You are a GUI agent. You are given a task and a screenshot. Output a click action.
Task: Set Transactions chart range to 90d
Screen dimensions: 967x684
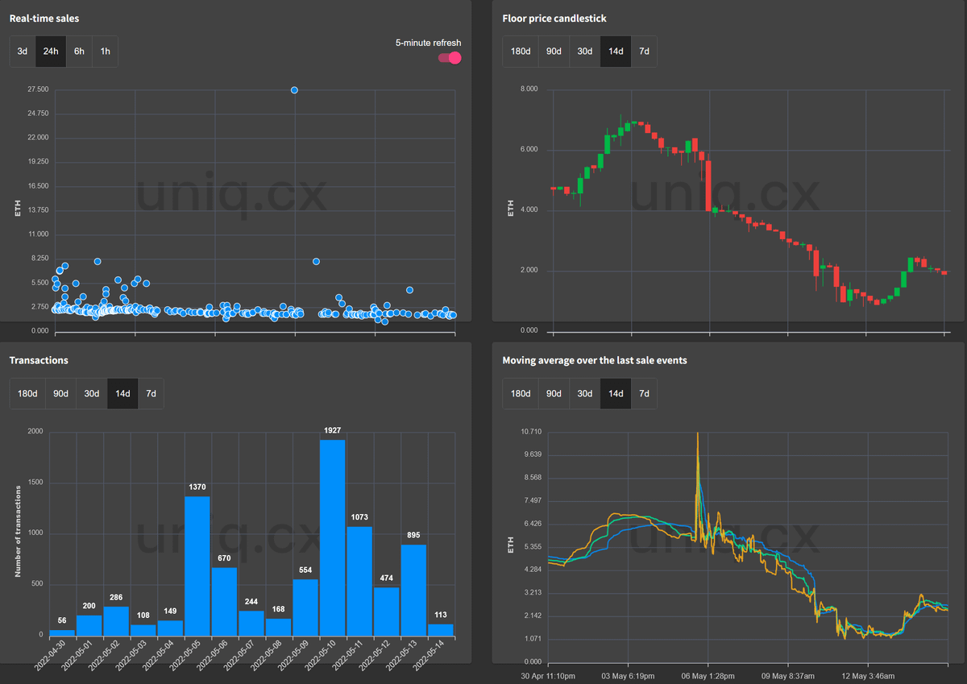(60, 394)
